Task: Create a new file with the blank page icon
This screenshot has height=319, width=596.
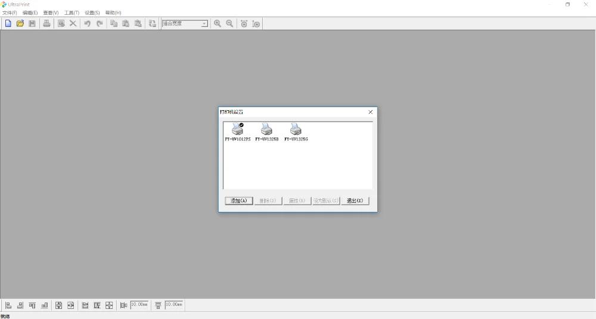Action: [8, 24]
